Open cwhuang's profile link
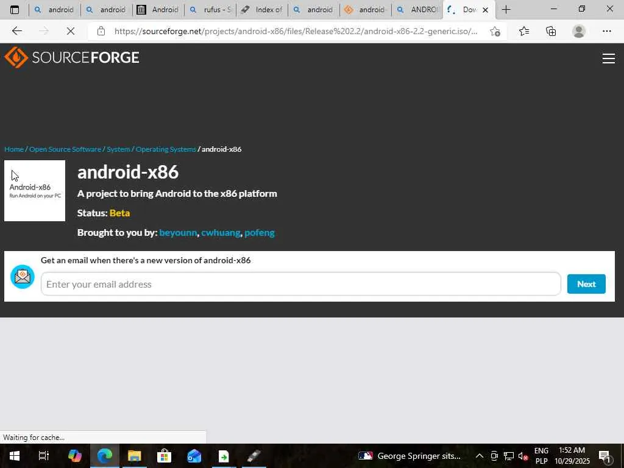The height and width of the screenshot is (468, 624). point(221,232)
